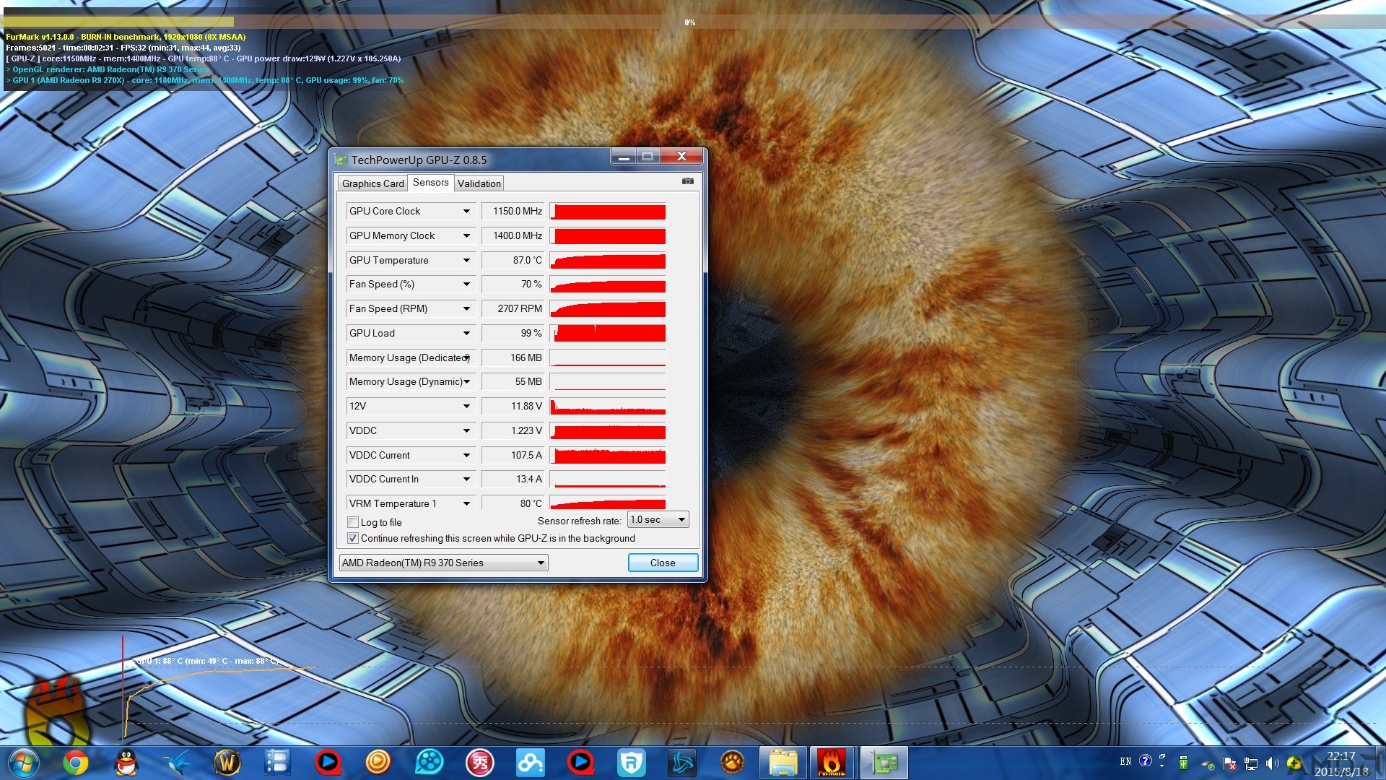Select the Sensors tab
Viewport: 1386px width, 780px height.
click(x=431, y=183)
